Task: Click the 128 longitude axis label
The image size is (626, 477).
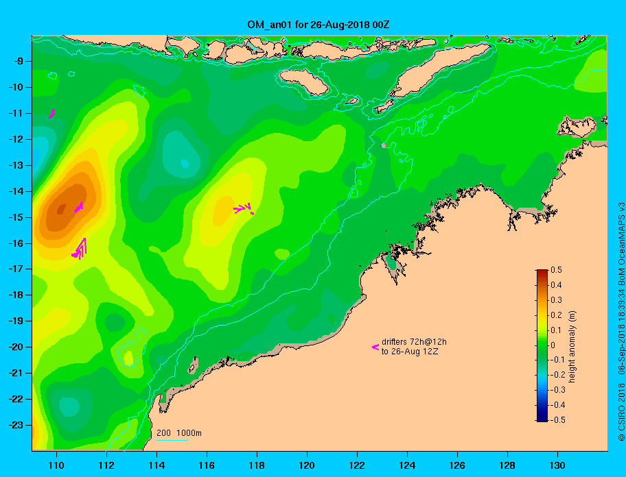Action: 507,465
